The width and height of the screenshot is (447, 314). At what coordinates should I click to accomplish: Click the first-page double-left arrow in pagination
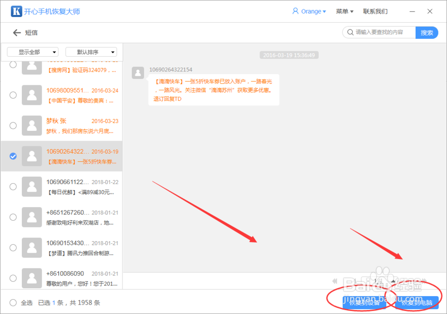coord(334,281)
